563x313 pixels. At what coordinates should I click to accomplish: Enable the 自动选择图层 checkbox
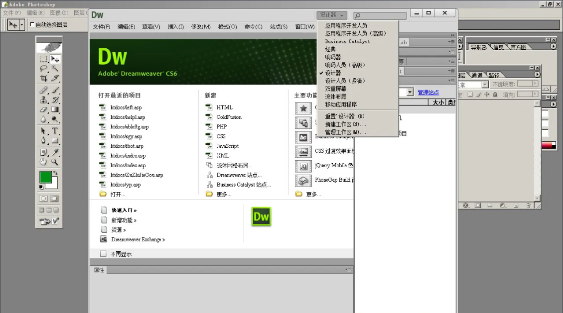pos(32,24)
